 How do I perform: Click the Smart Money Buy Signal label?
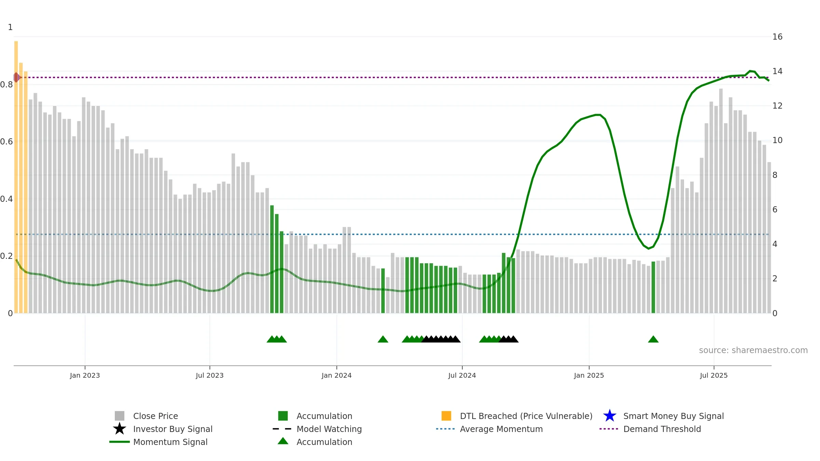click(x=673, y=416)
